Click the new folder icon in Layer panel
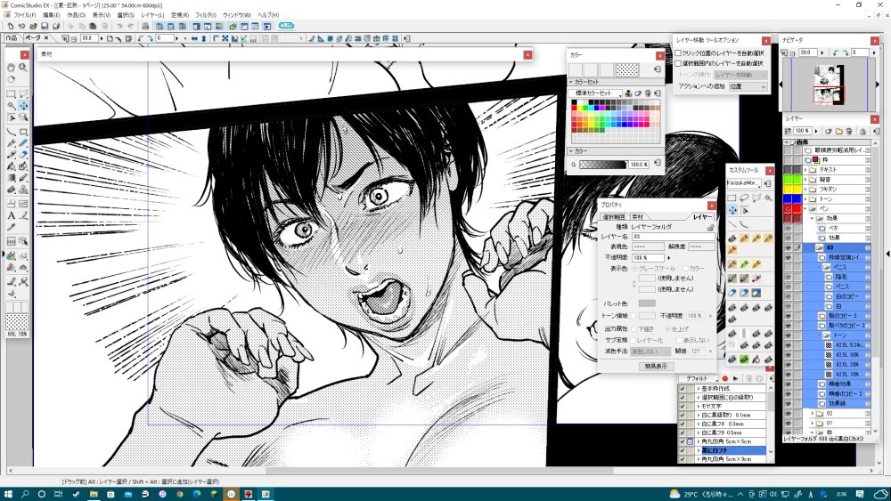Screen dimensions: 891x501 pos(838,131)
